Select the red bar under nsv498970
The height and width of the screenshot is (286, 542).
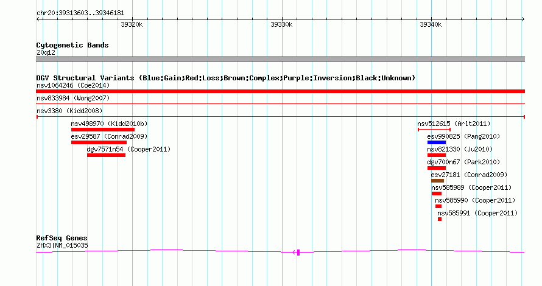pos(103,130)
